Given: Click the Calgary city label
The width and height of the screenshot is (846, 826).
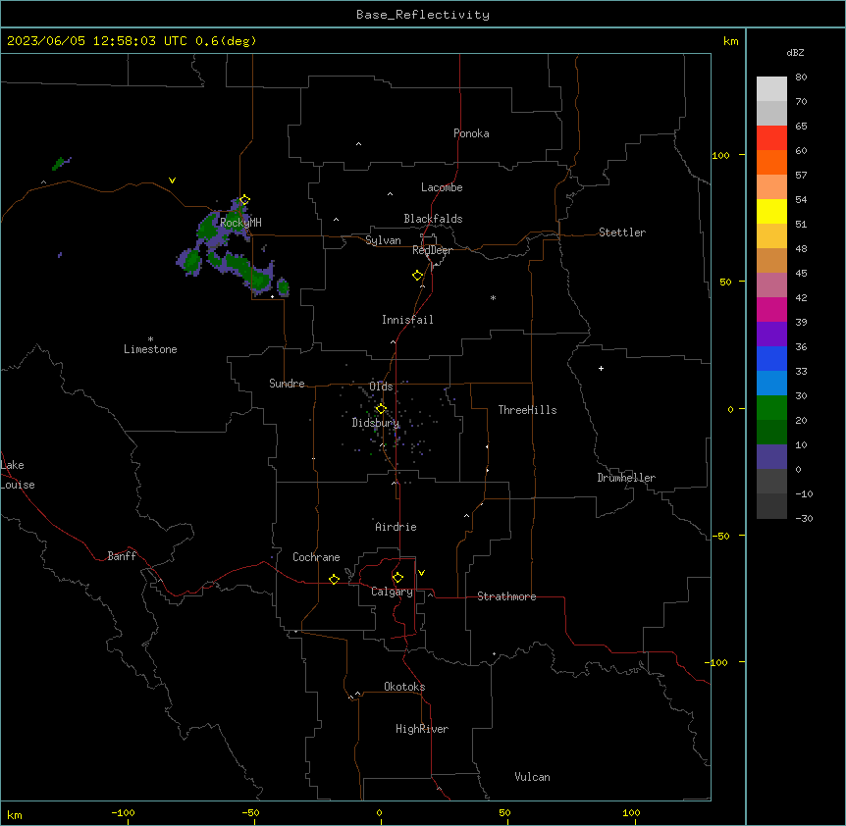Looking at the screenshot, I should tap(392, 592).
